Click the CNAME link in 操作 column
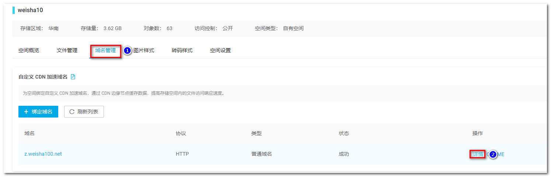Screen dimensions: 551x177 [501, 154]
